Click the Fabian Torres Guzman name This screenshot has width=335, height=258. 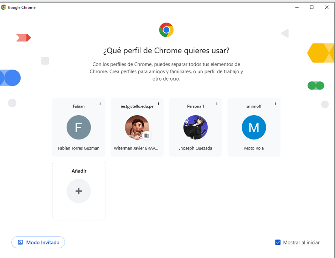point(79,148)
